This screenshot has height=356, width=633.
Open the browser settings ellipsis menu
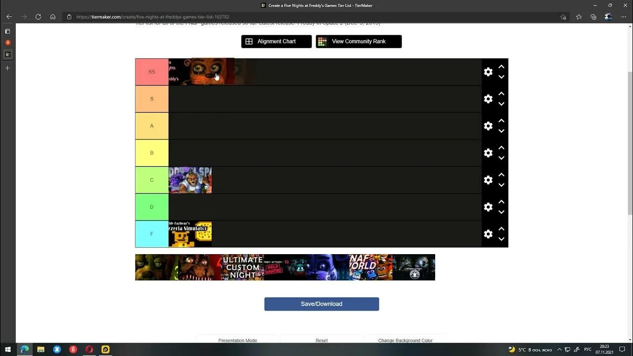[624, 17]
